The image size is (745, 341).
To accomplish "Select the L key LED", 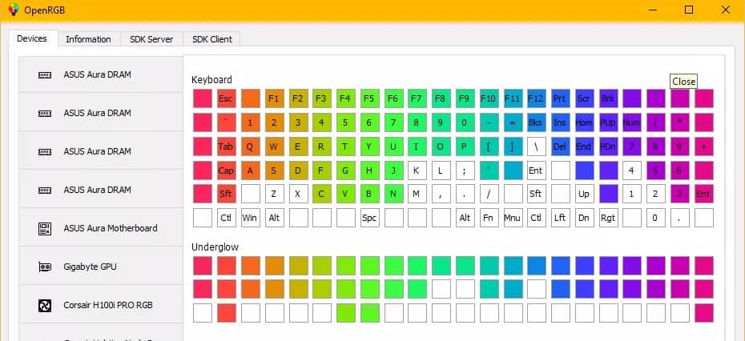I will [441, 170].
